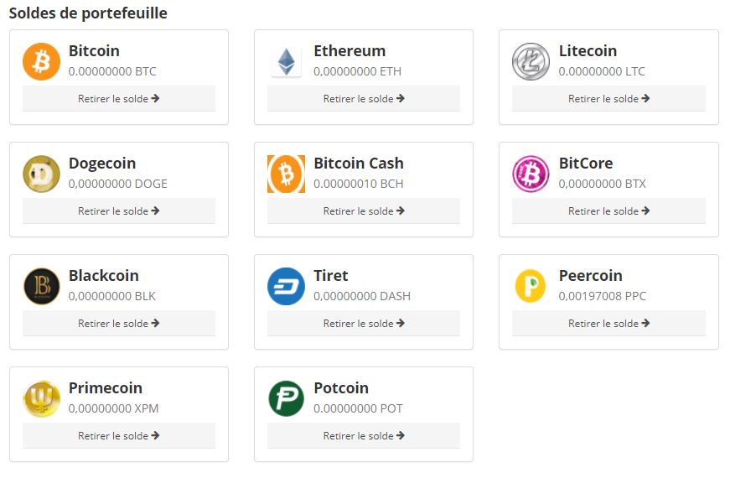756x478 pixels.
Task: Click the Bitcoin Cash logo icon
Action: (287, 174)
